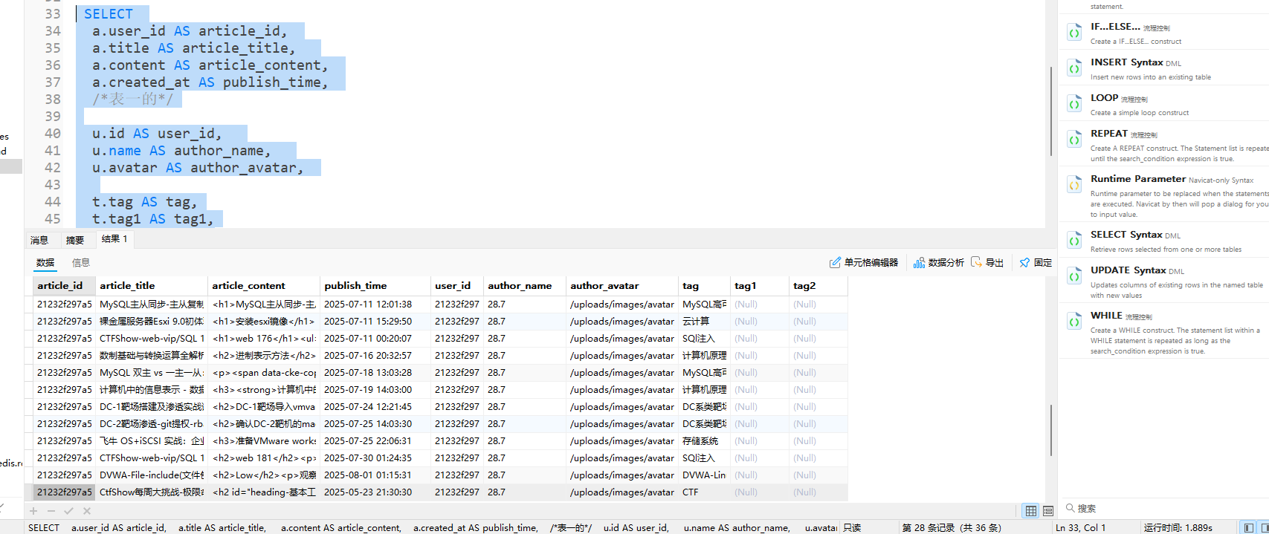Screen dimensions: 1269x534
Task: Click the SQL editor vertical scrollbar
Action: click(x=1050, y=111)
